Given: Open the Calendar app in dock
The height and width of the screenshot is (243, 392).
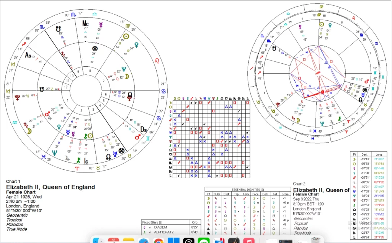Looking at the screenshot, I should pyautogui.click(x=113, y=241).
